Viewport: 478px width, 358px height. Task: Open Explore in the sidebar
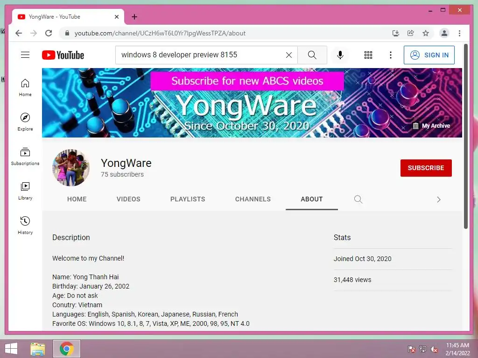tap(25, 122)
